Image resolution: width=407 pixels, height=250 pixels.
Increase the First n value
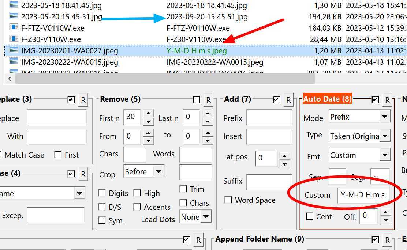click(x=148, y=114)
